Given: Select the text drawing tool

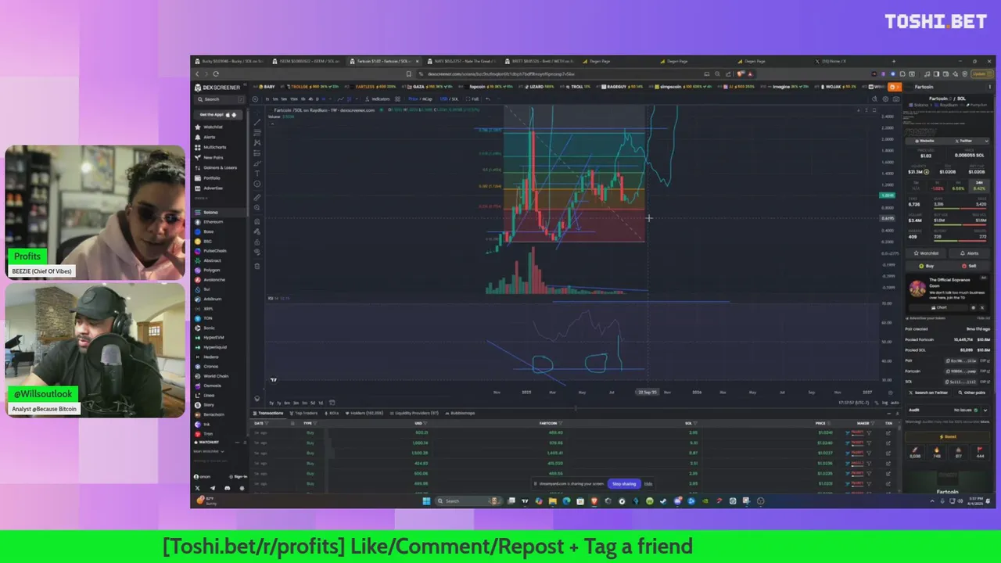Looking at the screenshot, I should point(257,174).
